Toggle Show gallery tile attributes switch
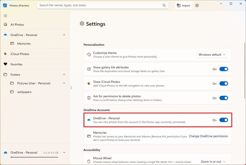 [x=224, y=69]
